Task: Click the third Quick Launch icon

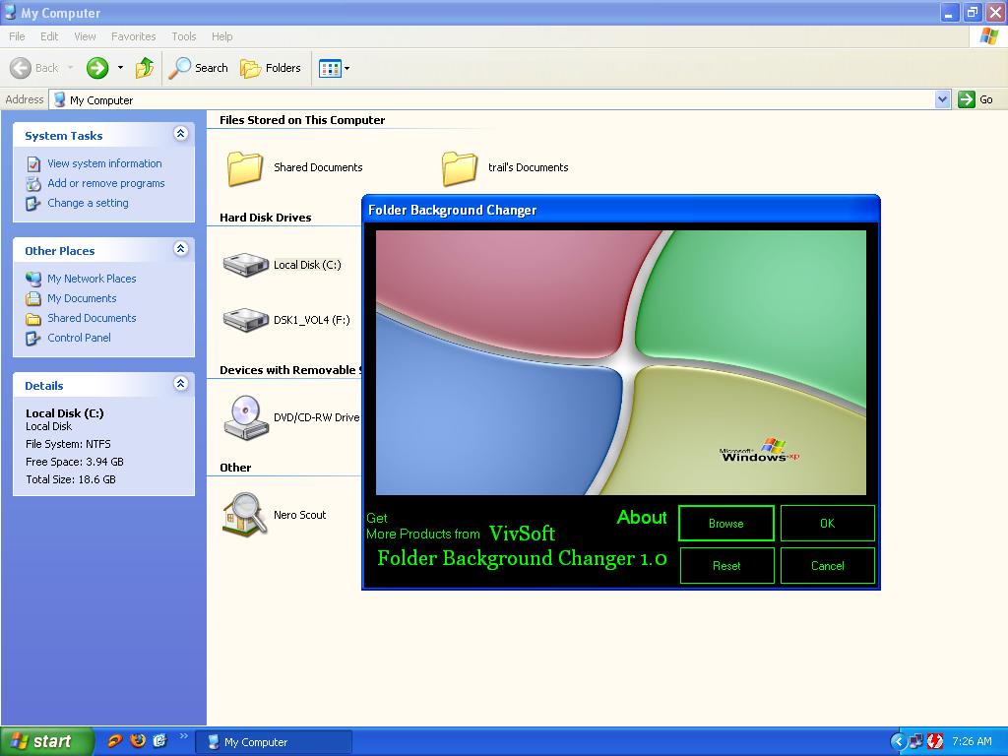Action: pyautogui.click(x=160, y=741)
